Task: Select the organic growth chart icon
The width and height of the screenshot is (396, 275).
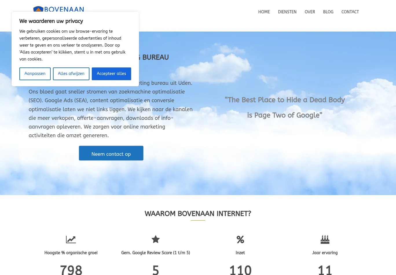Action: tap(71, 239)
